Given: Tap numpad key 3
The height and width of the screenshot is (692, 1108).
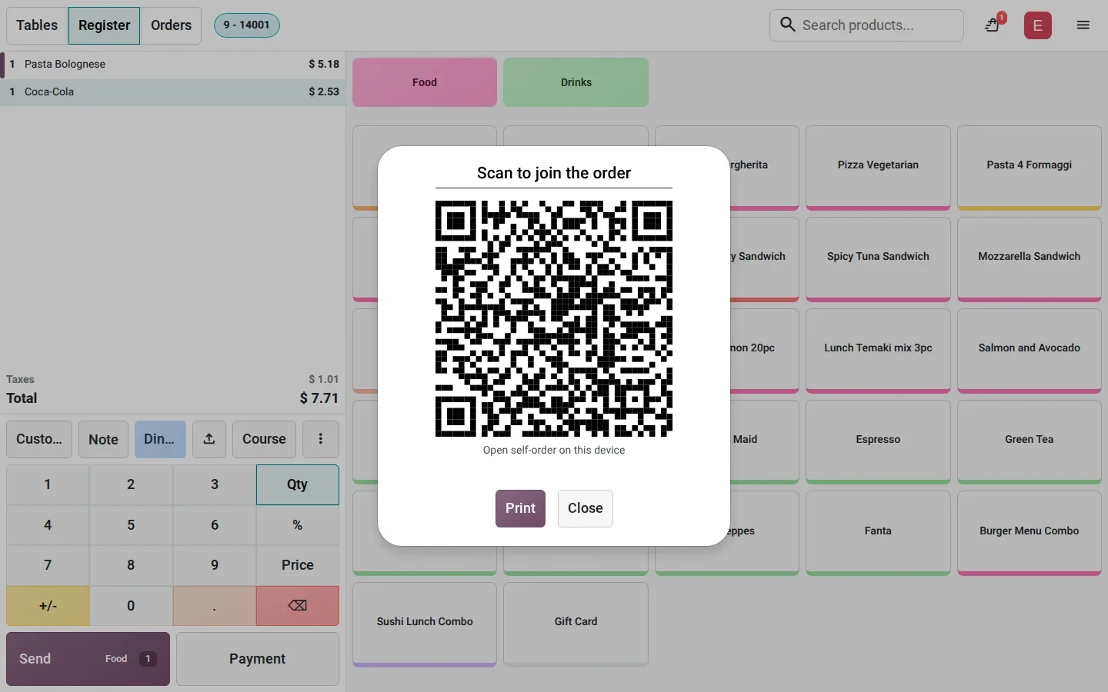Looking at the screenshot, I should 215,484.
